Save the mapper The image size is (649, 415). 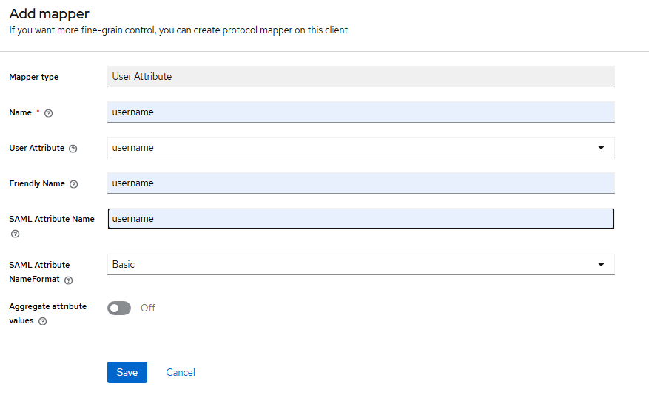point(127,372)
